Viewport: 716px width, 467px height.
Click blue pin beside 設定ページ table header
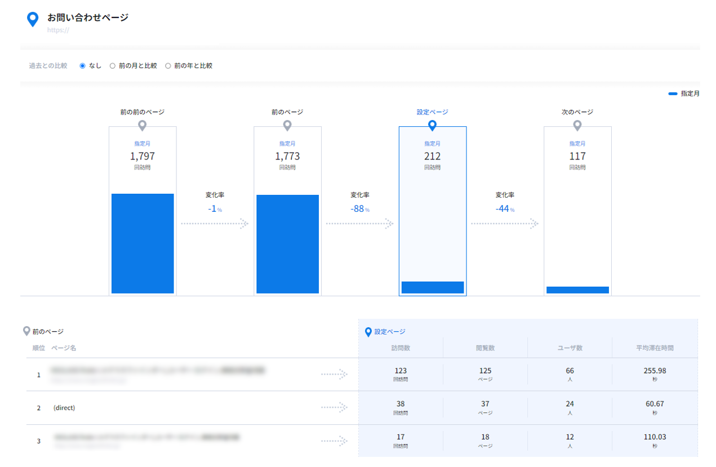368,332
